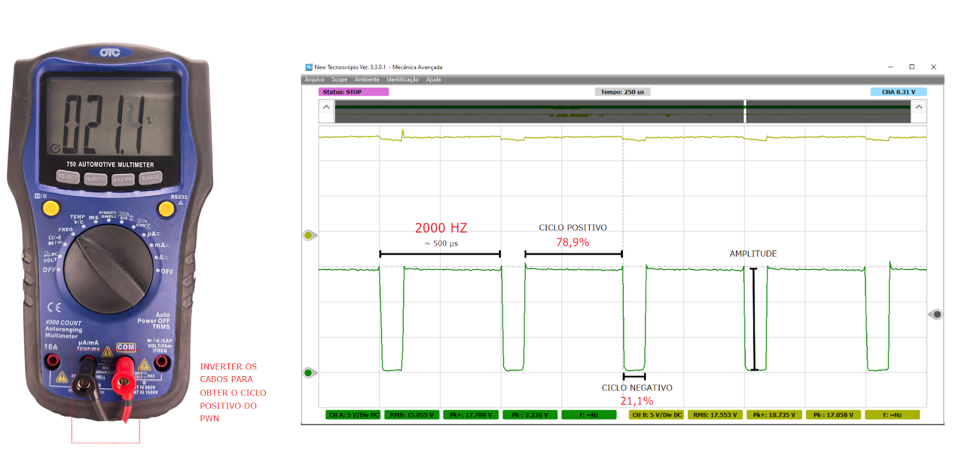
Task: Open the Ajuda menu
Action: click(x=434, y=79)
